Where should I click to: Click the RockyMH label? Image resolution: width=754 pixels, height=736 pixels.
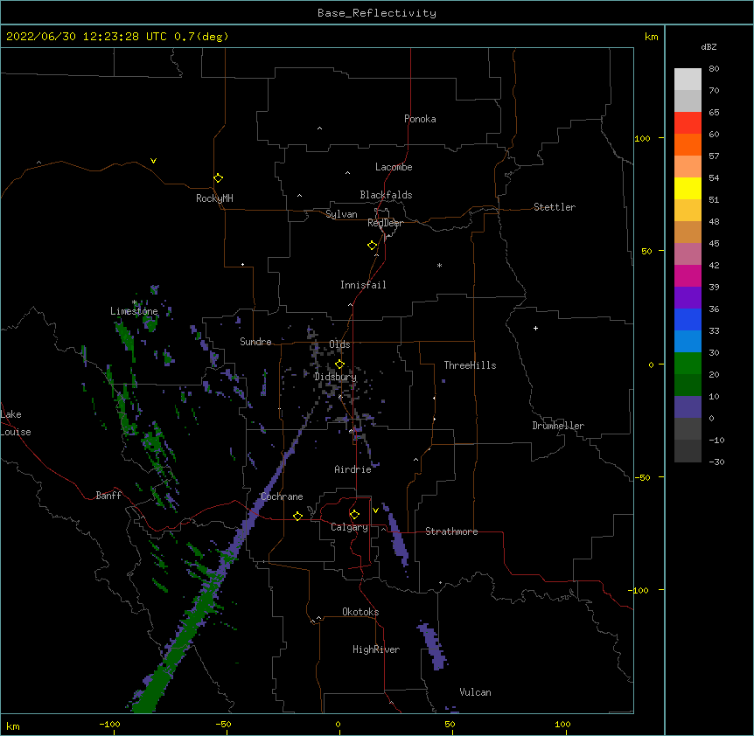pyautogui.click(x=214, y=198)
